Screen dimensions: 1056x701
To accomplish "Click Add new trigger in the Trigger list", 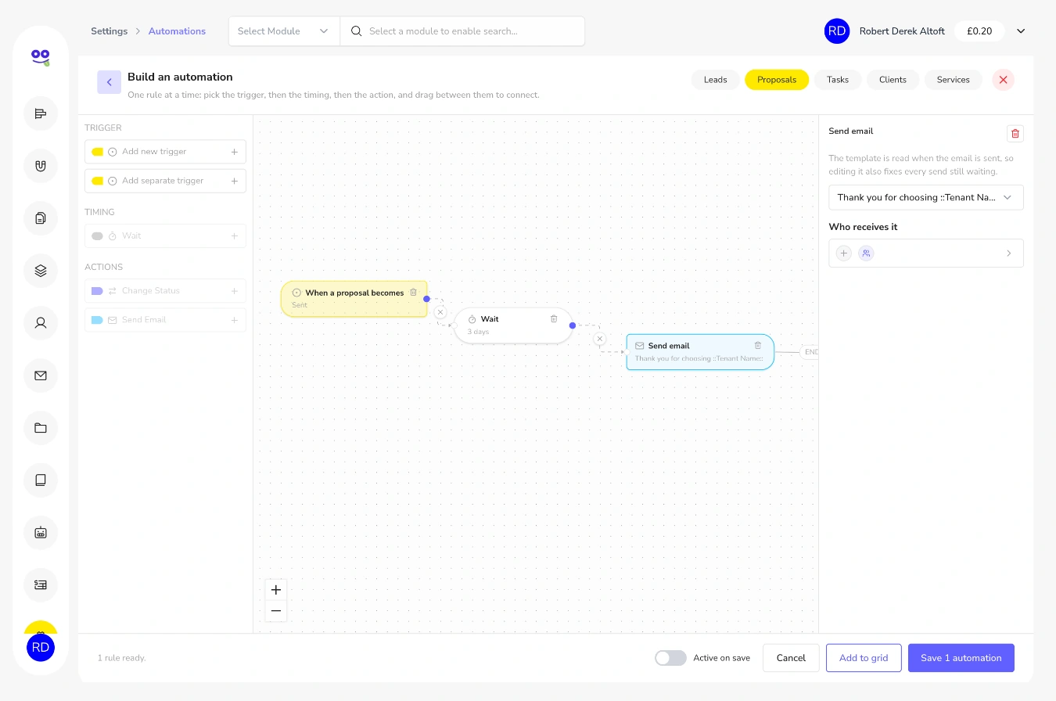I will pyautogui.click(x=165, y=152).
